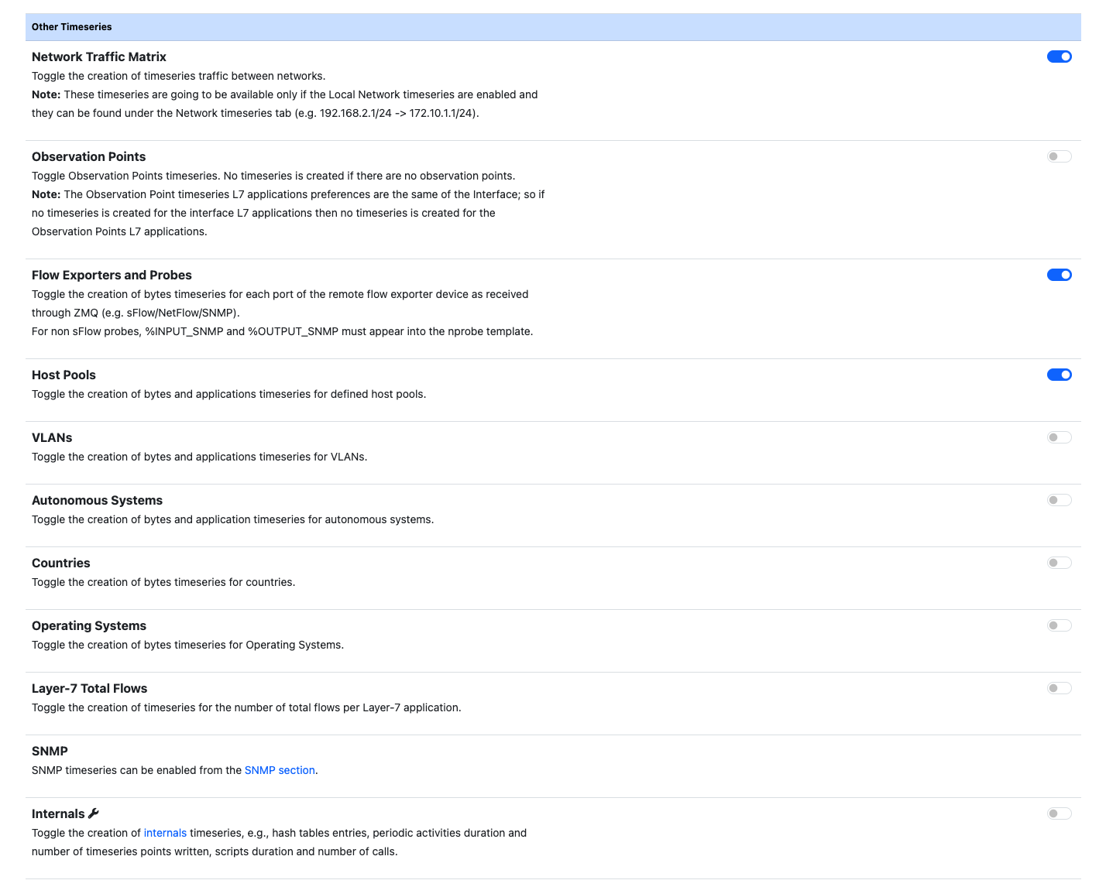
Task: Select the Autonomous Systems heading
Action: pos(97,501)
